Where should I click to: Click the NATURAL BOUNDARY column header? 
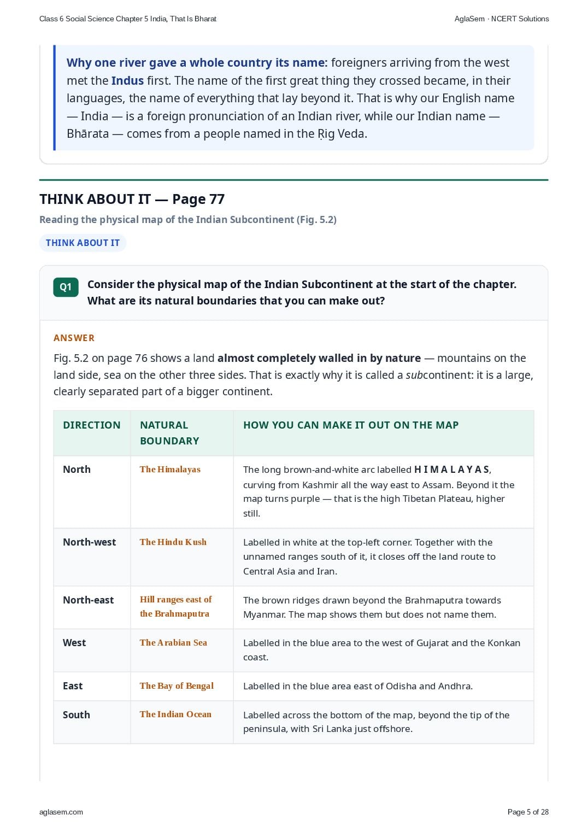coord(169,433)
